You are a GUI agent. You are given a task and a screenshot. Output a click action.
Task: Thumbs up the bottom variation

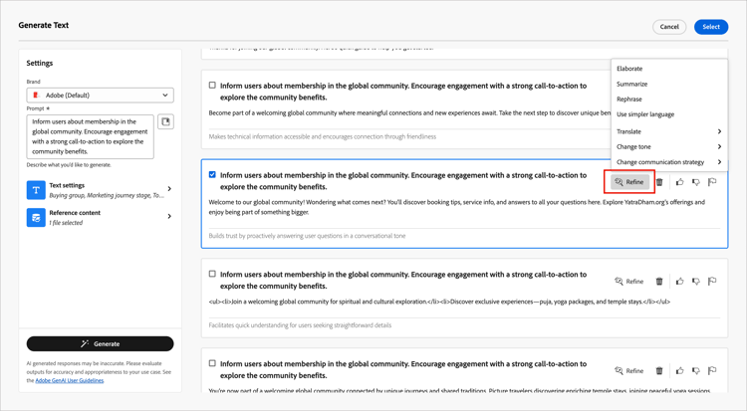coord(679,371)
